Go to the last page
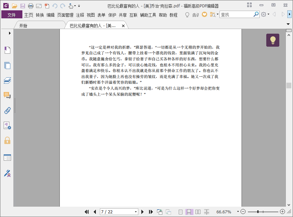 point(151,212)
